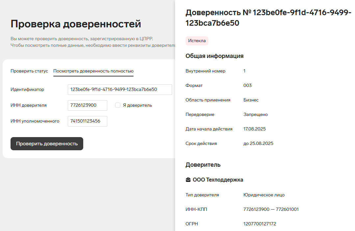Click the expiry date "до 25.08.2025"
This screenshot has height=231, width=355.
coord(258,143)
